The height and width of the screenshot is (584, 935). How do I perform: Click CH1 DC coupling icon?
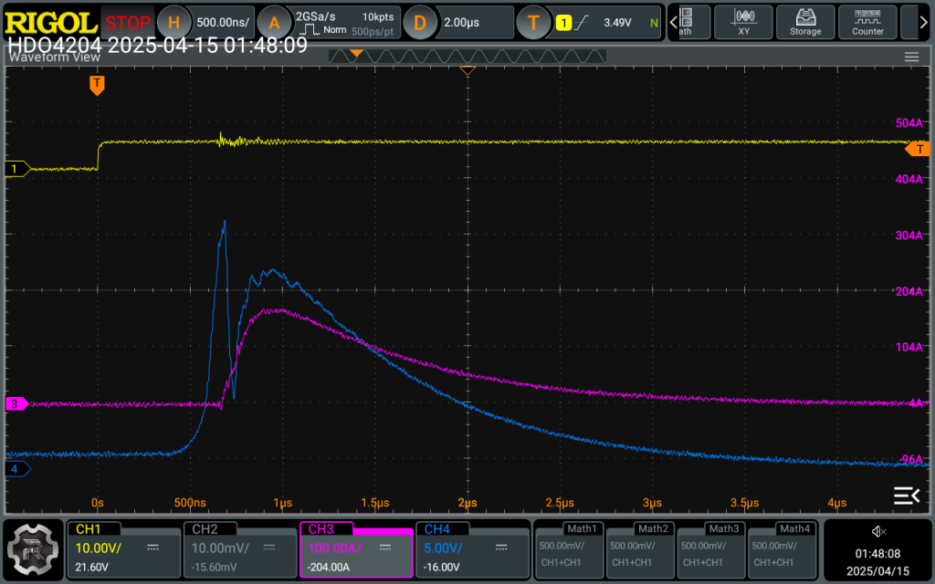click(x=153, y=547)
